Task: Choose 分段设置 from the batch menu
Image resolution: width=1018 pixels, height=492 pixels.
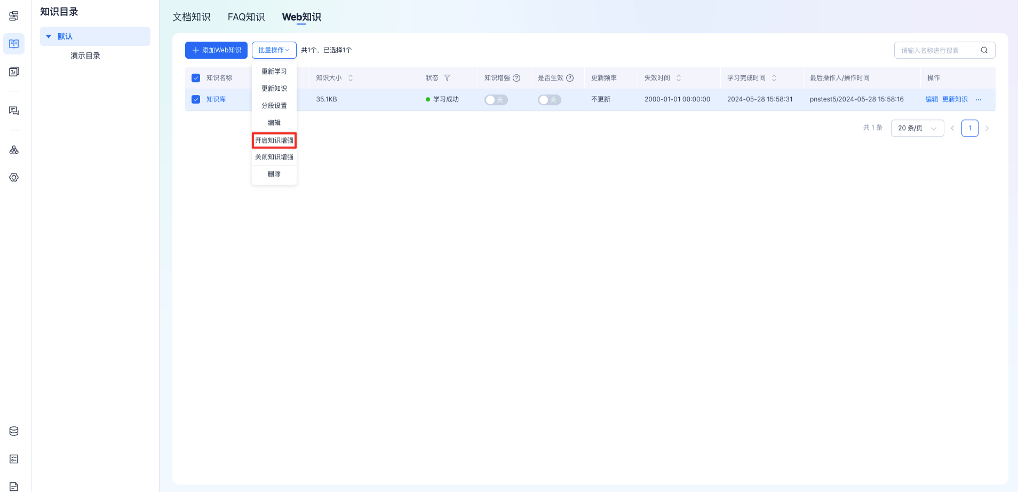Action: [x=274, y=106]
